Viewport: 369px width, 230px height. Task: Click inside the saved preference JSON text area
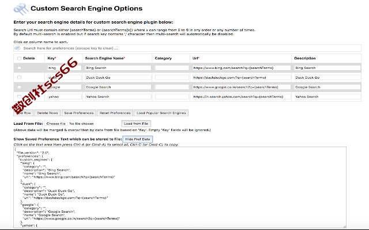point(180,187)
